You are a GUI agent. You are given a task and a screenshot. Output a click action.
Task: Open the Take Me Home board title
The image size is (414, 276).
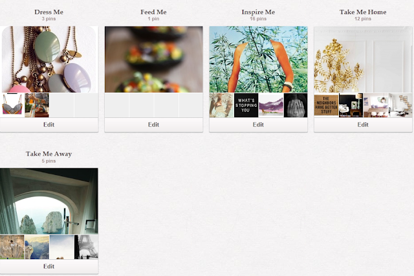[x=363, y=12]
